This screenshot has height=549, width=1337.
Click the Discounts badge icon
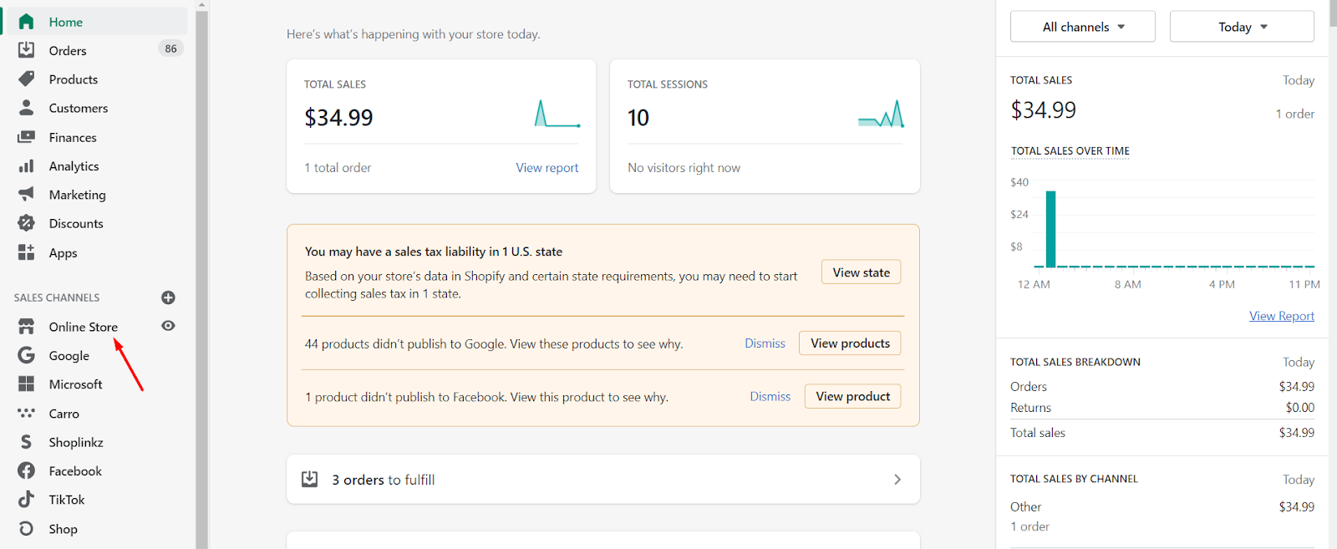[27, 223]
